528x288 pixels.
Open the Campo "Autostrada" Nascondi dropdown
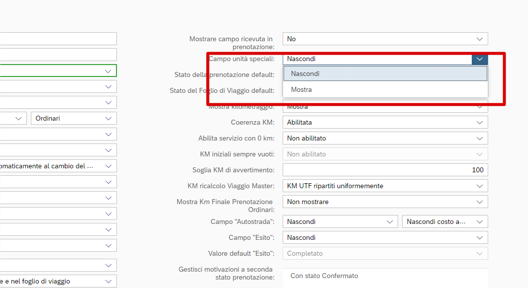pos(390,222)
